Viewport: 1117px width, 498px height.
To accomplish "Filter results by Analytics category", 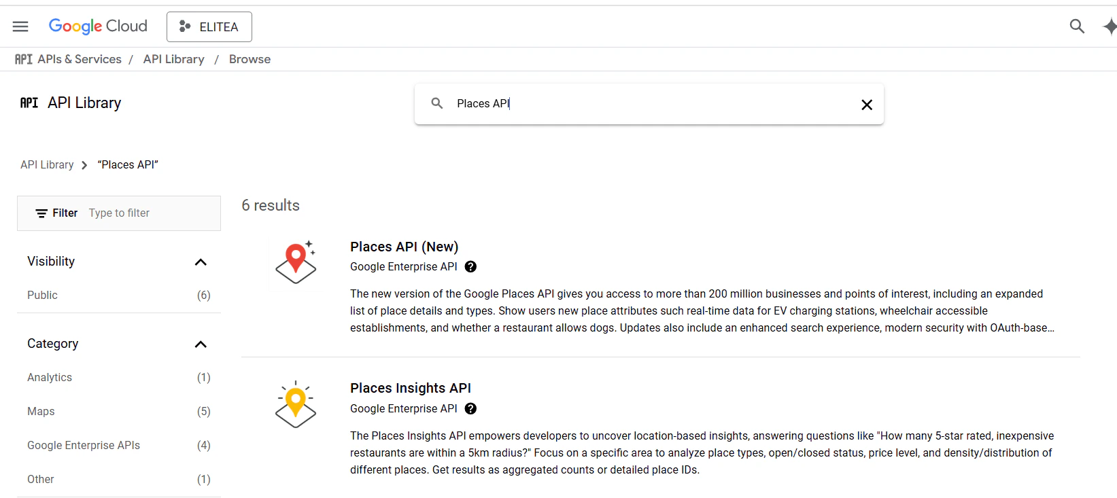I will (x=50, y=377).
